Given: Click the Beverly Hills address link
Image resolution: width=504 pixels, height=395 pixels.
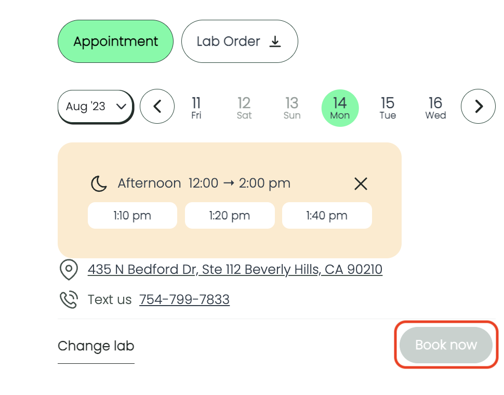Looking at the screenshot, I should [234, 269].
